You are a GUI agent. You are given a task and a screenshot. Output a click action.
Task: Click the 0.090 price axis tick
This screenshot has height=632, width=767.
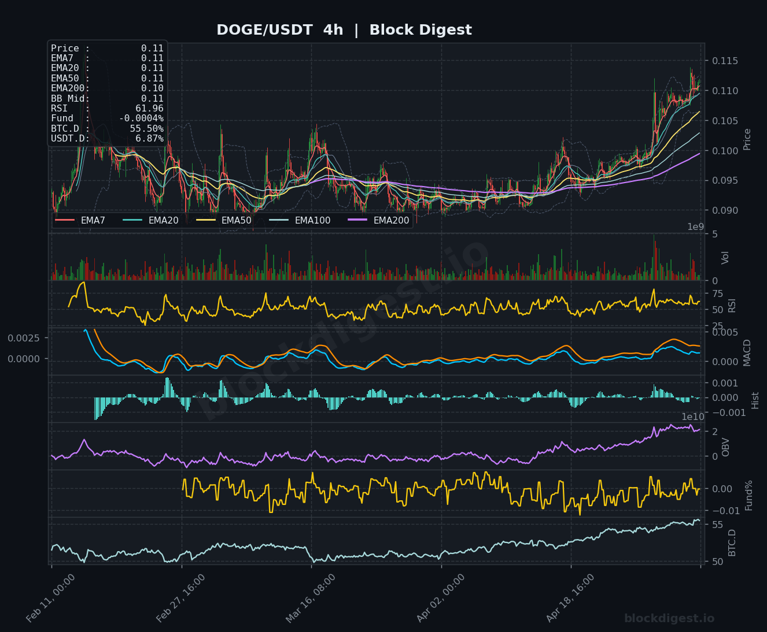(x=725, y=210)
